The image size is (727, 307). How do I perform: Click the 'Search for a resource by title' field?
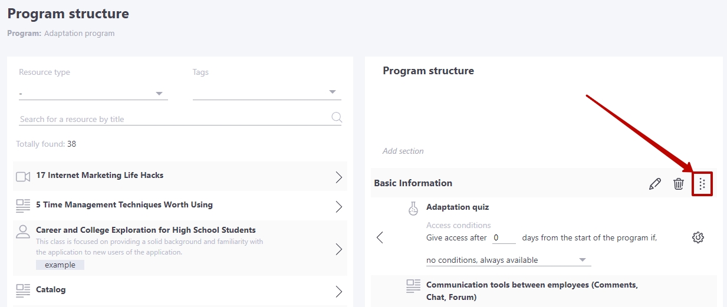[175, 119]
